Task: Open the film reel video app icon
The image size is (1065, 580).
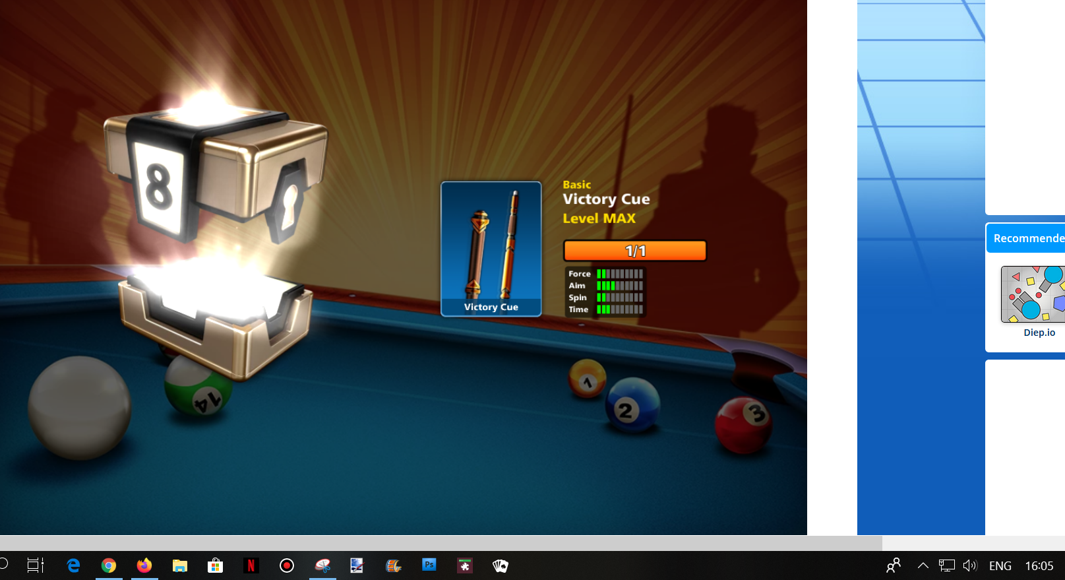Action: [x=394, y=565]
